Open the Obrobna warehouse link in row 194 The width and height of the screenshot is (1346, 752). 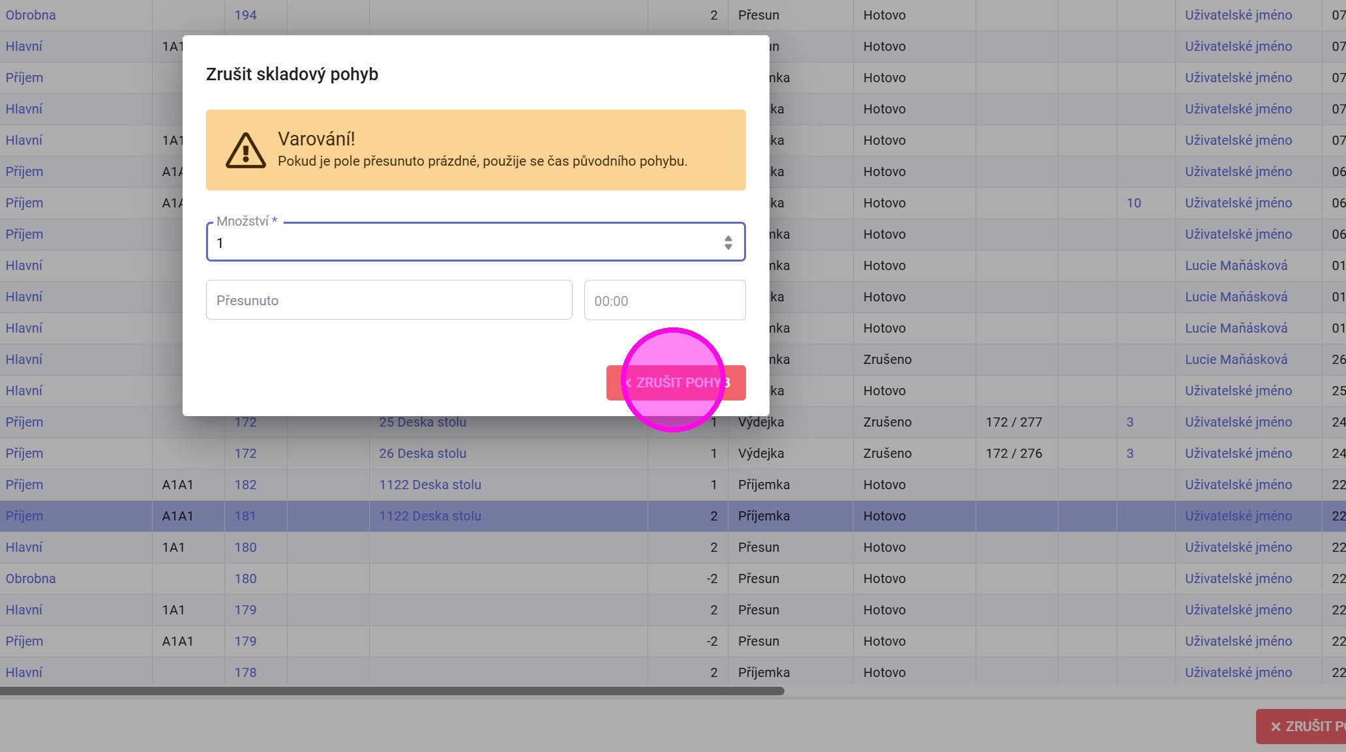point(31,16)
